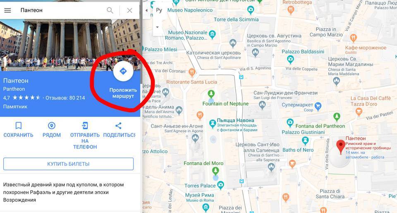Click the blue directions arrow icon
Image resolution: width=397 pixels, height=213 pixels.
123,71
